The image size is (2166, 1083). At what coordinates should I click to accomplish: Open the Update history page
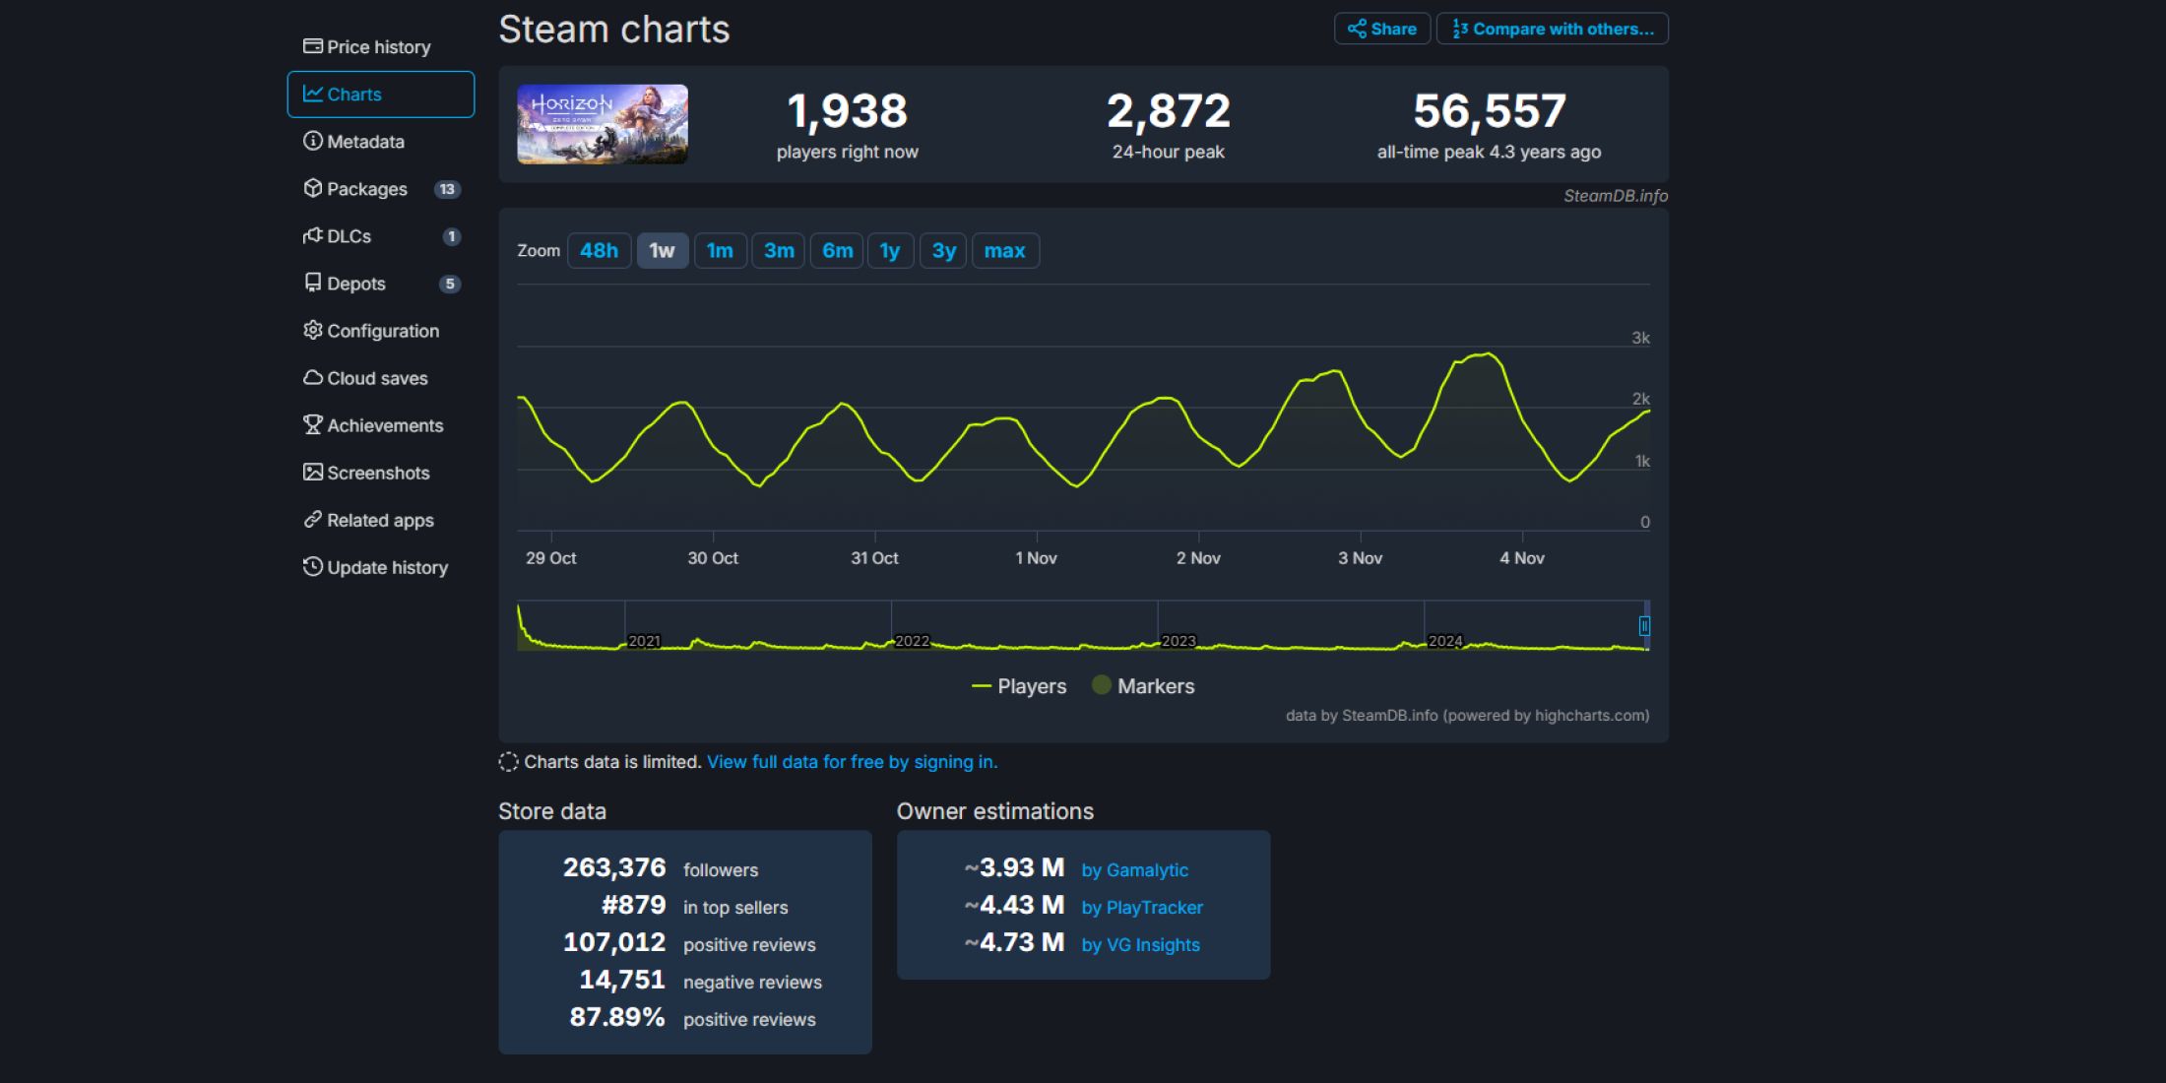tap(380, 566)
